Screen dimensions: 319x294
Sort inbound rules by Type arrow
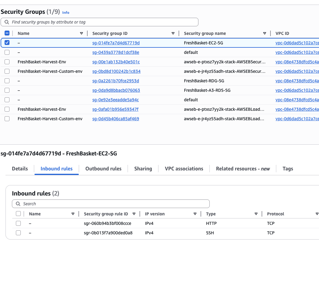tap(256, 214)
